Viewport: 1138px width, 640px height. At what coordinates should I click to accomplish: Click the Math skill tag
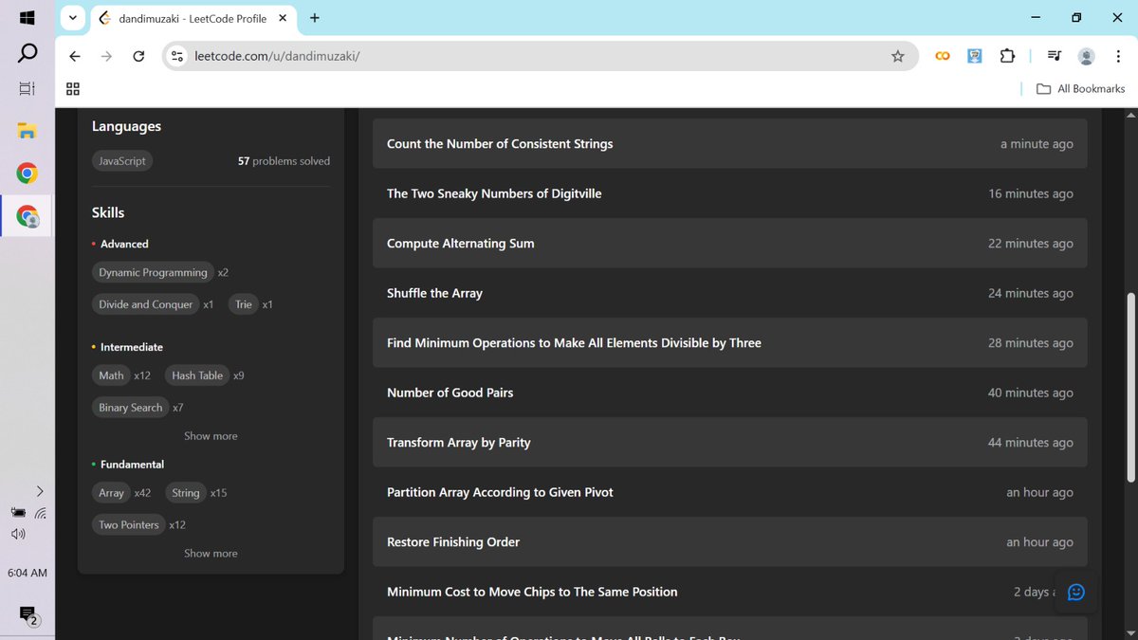pyautogui.click(x=111, y=375)
